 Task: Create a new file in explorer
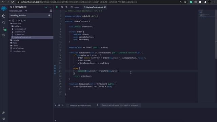pyautogui.click(x=13, y=21)
